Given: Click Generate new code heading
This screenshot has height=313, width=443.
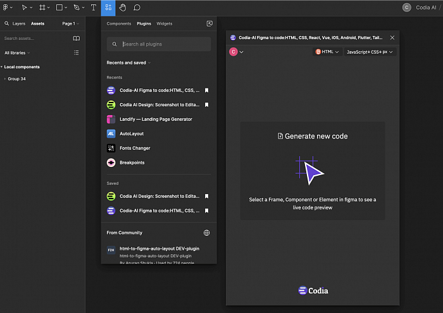Looking at the screenshot, I should pyautogui.click(x=313, y=137).
